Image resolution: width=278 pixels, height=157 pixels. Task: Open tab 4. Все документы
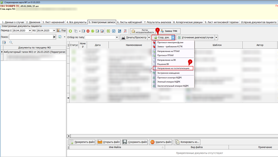click(x=76, y=22)
